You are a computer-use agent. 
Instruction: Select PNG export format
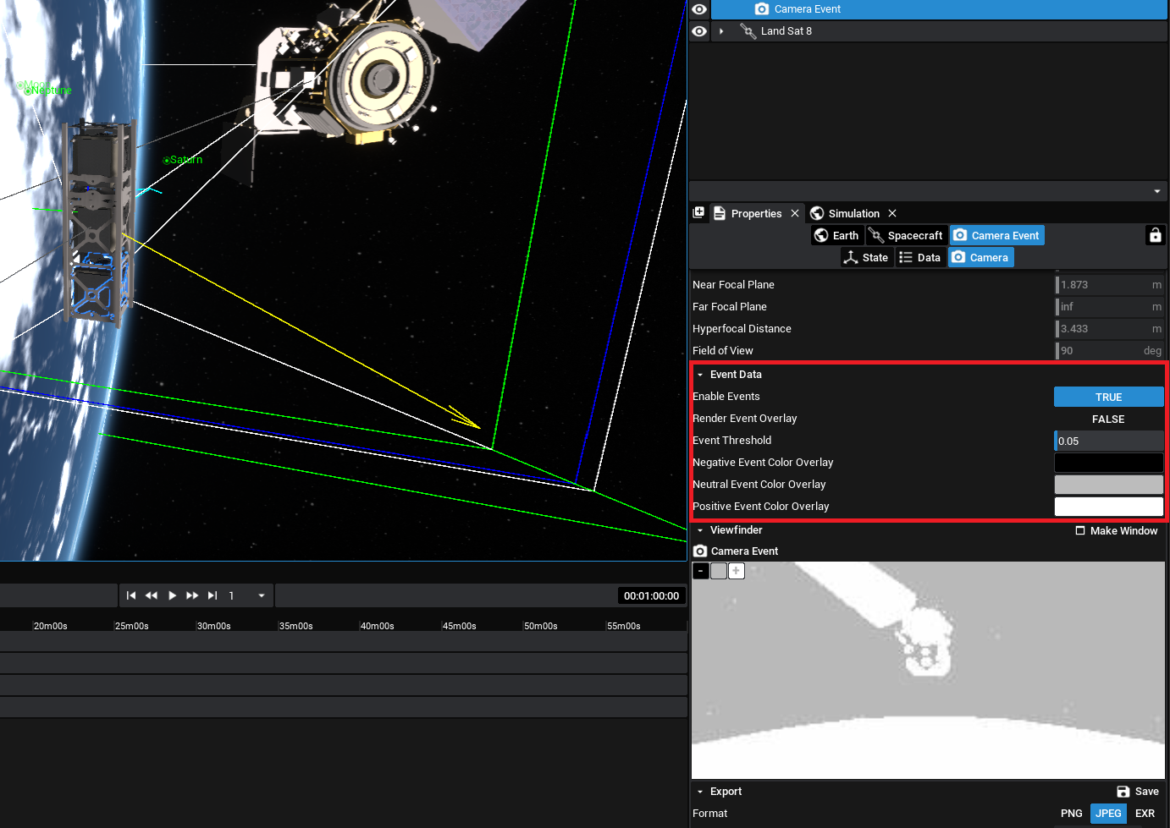point(1071,814)
